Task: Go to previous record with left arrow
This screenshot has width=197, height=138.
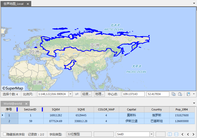Action: click(x=188, y=134)
